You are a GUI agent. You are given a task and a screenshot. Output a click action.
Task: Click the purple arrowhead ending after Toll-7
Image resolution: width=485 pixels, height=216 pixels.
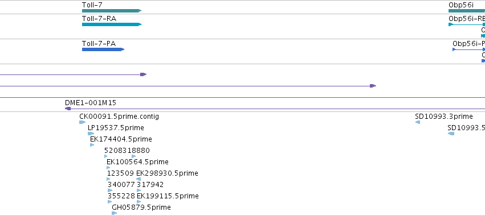click(x=143, y=74)
